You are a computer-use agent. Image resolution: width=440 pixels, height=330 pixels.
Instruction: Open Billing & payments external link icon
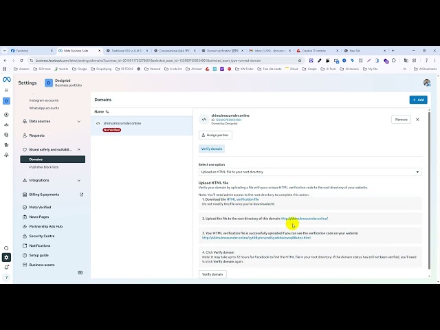tap(81, 195)
